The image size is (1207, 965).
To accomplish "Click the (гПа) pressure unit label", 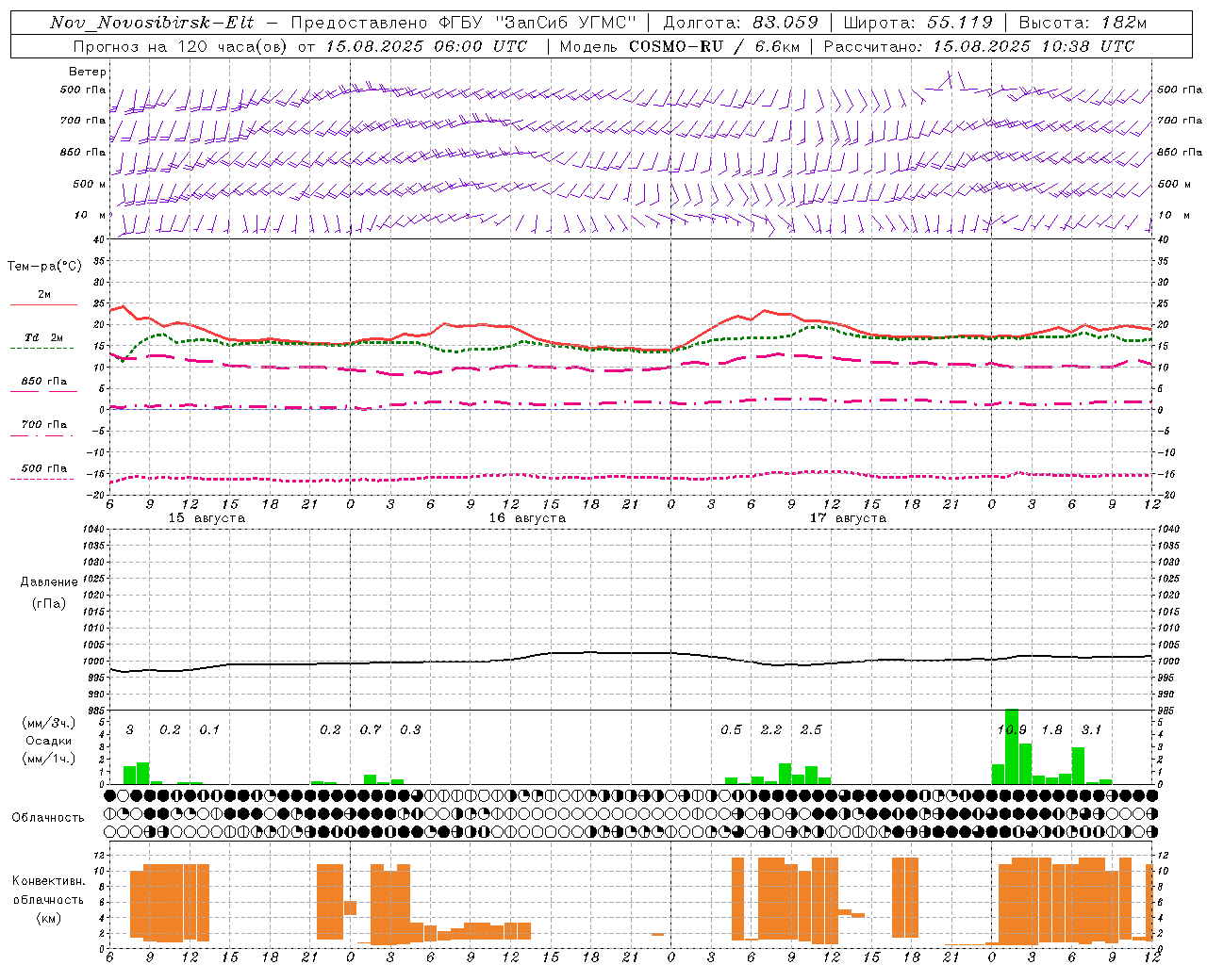I will [49, 603].
